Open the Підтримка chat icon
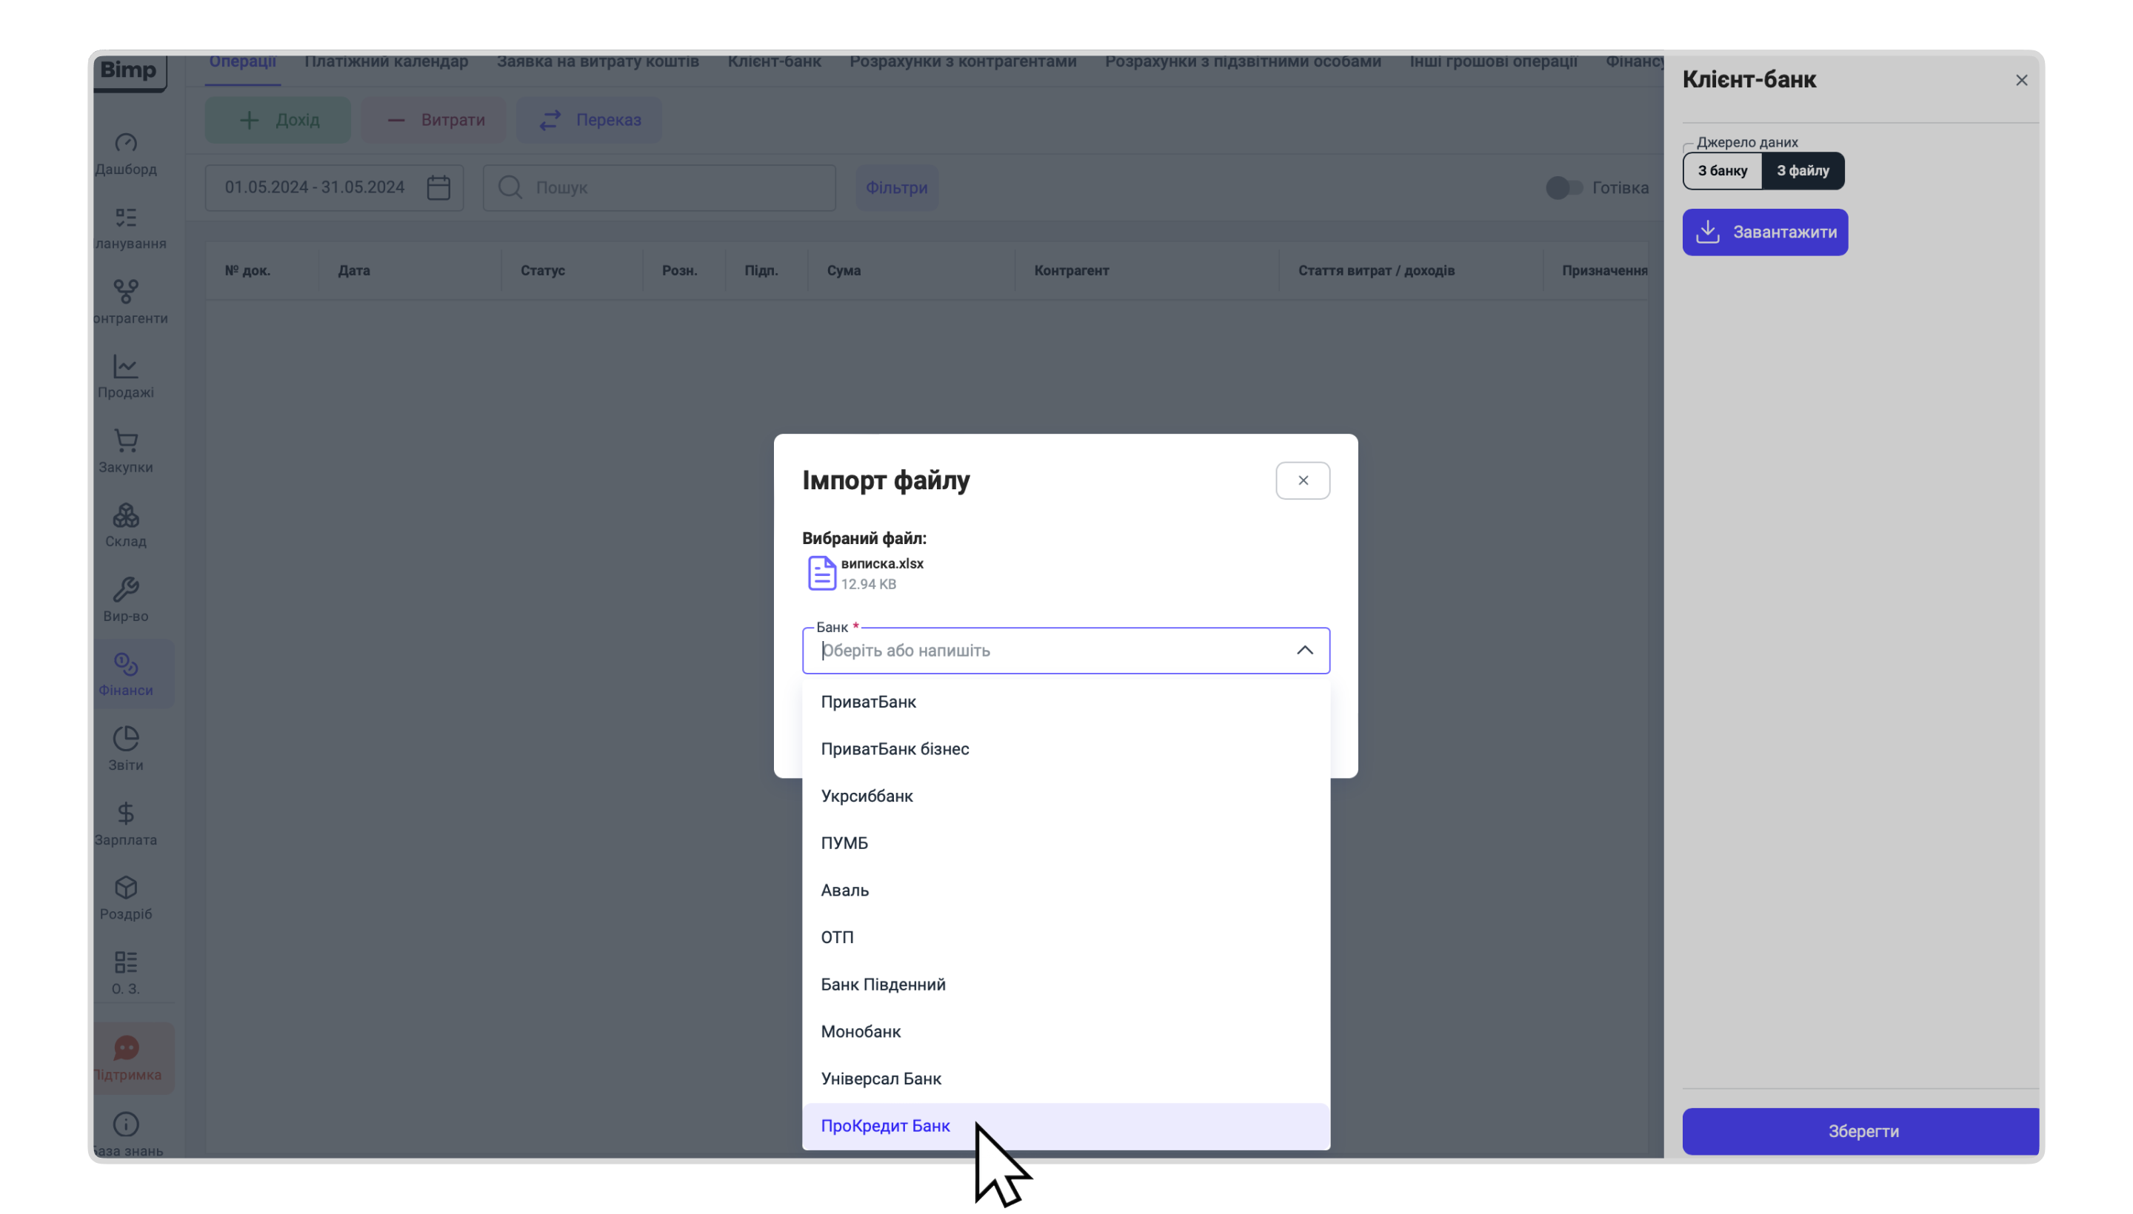Viewport: 2133px width, 1214px height. 126,1047
